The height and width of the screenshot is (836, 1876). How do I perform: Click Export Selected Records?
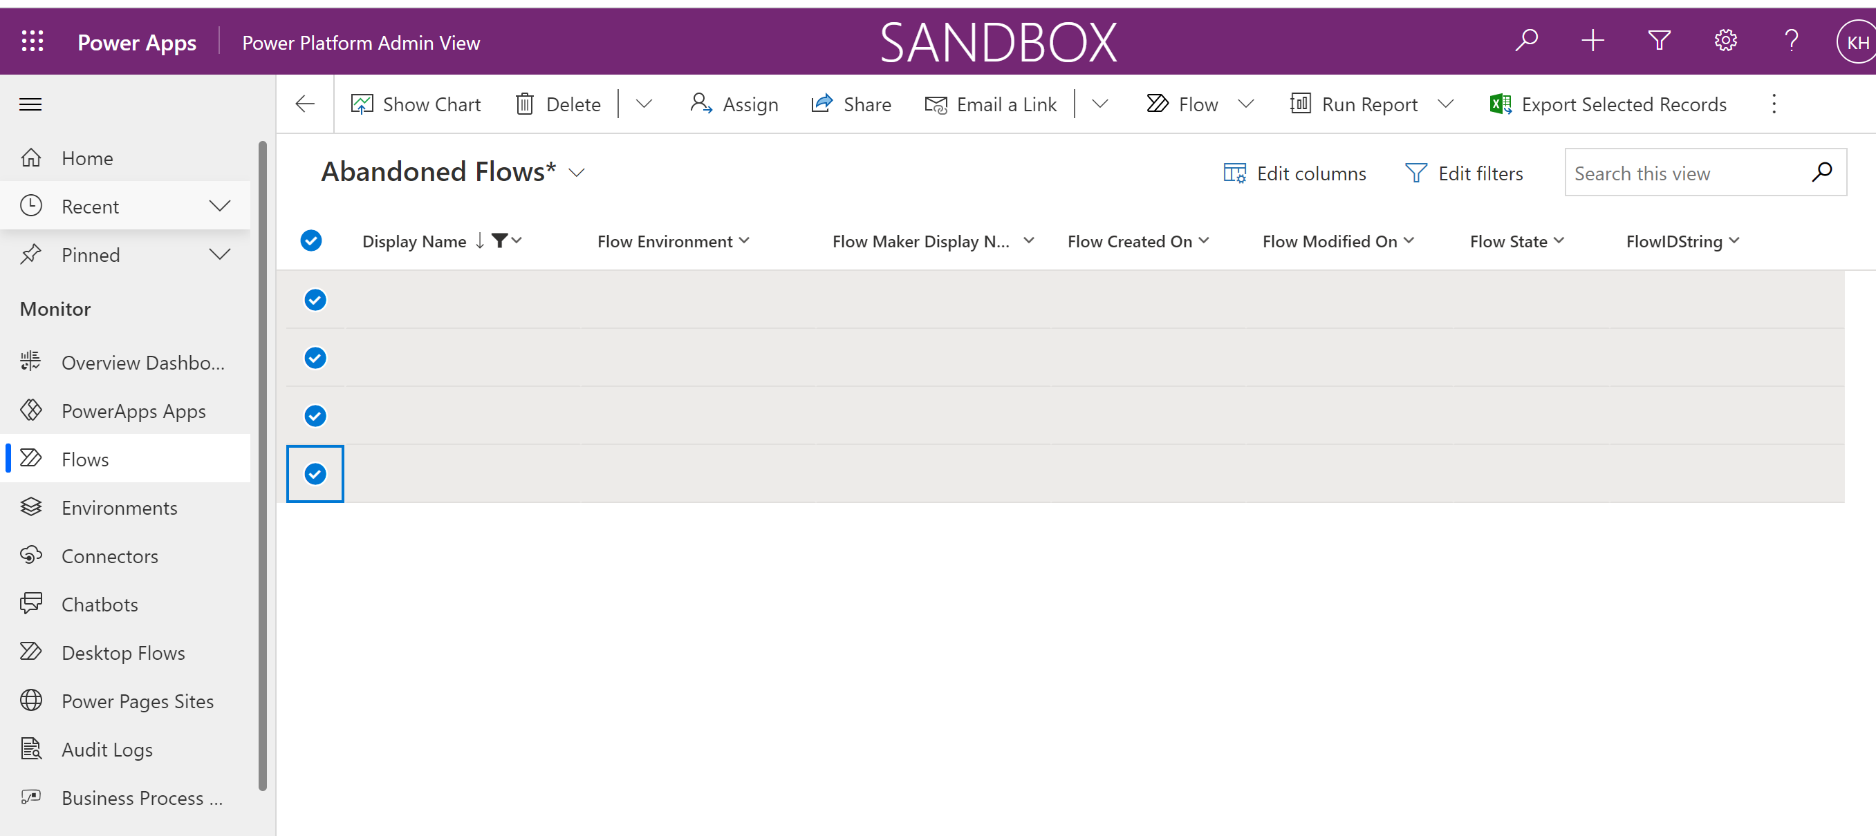pyautogui.click(x=1608, y=104)
